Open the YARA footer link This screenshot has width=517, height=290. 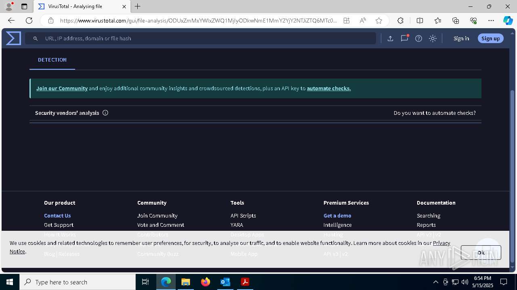point(237,225)
